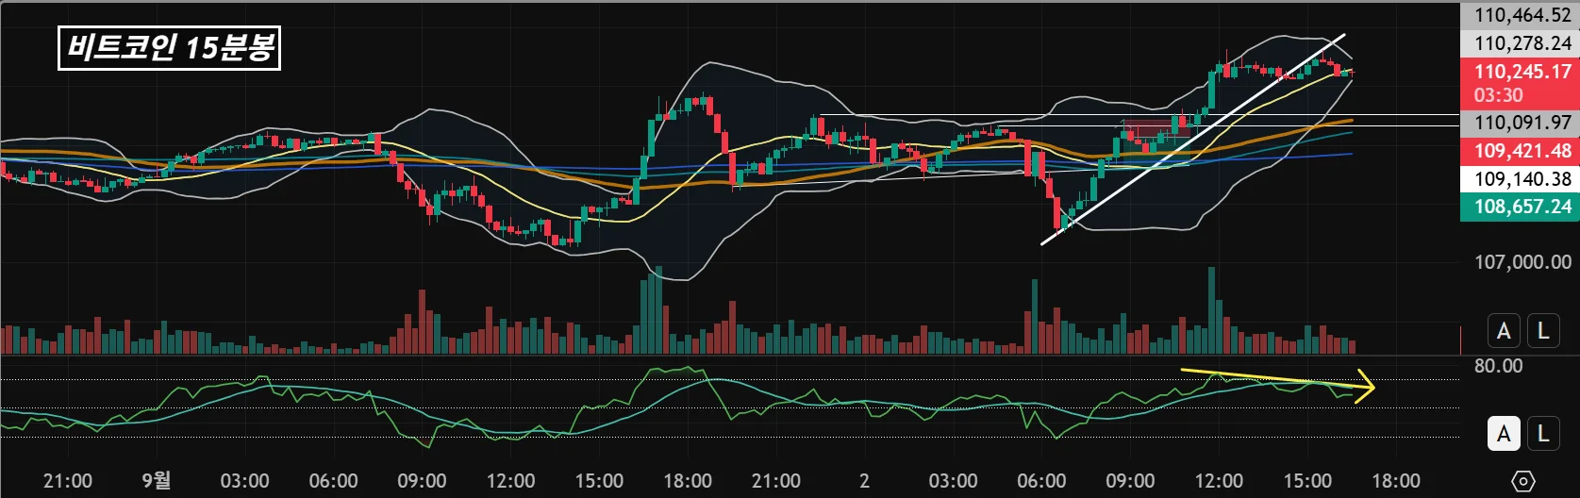Toggle log scale L button on price pane
The image size is (1580, 498).
[x=1543, y=331]
